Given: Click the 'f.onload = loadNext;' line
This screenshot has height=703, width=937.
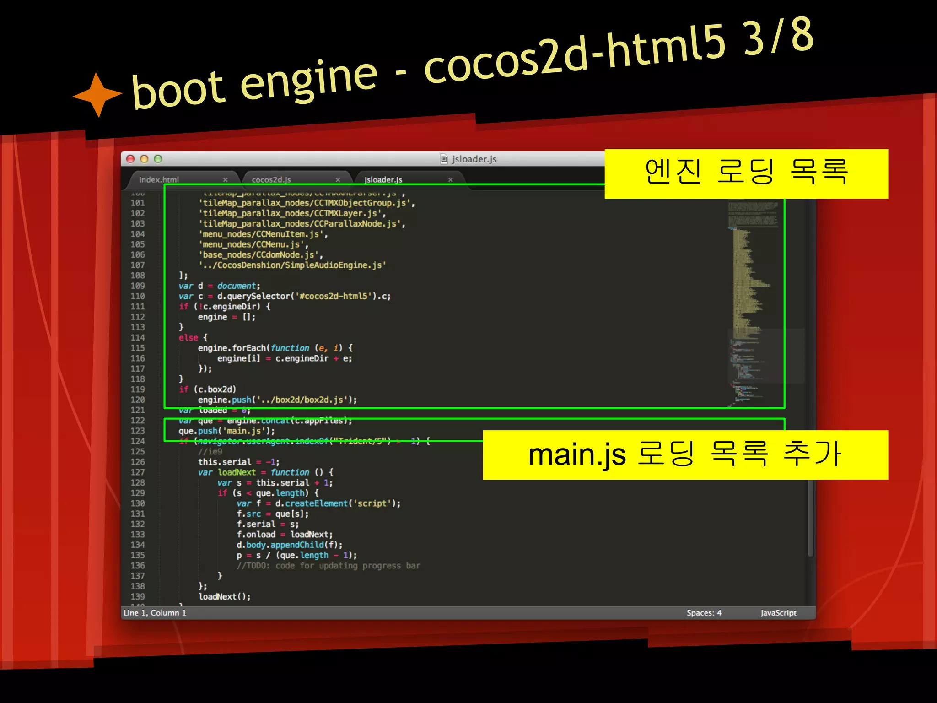Looking at the screenshot, I should (285, 535).
